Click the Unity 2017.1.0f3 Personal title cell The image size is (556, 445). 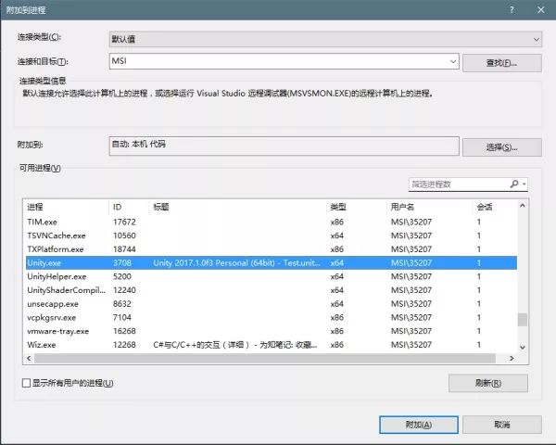coord(236,263)
